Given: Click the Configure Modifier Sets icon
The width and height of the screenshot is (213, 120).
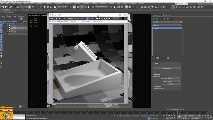Looking at the screenshot, I should coord(168,58).
